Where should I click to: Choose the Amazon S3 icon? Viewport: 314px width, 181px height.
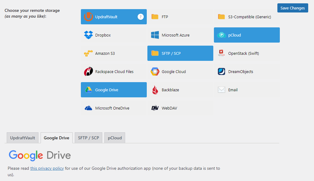click(x=88, y=53)
